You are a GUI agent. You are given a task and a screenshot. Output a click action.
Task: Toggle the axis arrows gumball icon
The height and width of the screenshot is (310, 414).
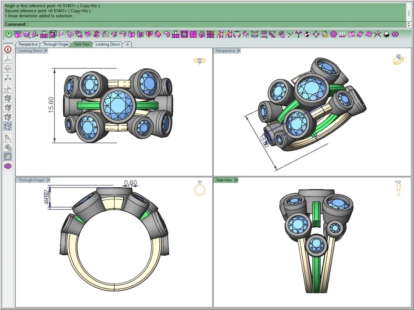tap(8, 89)
